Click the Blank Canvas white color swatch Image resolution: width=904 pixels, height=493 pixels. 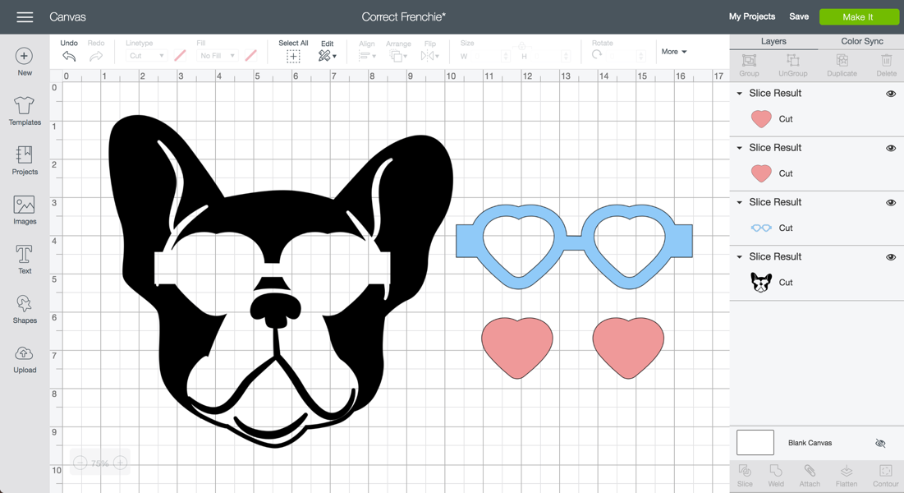point(755,443)
